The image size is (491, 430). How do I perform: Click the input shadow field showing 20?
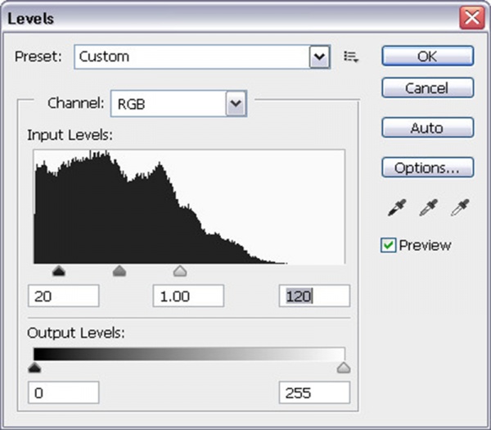coord(64,296)
